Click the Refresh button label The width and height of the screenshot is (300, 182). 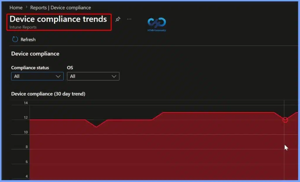pyautogui.click(x=28, y=40)
